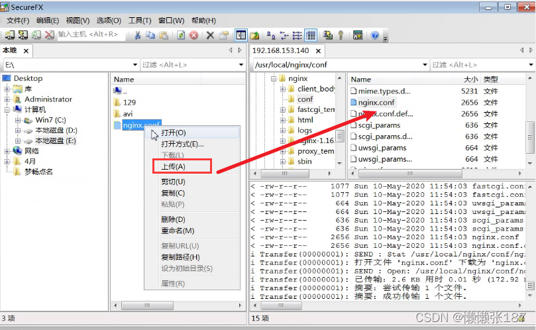Click the options dialog toolbar icon
This screenshot has width=536, height=330.
click(358, 35)
